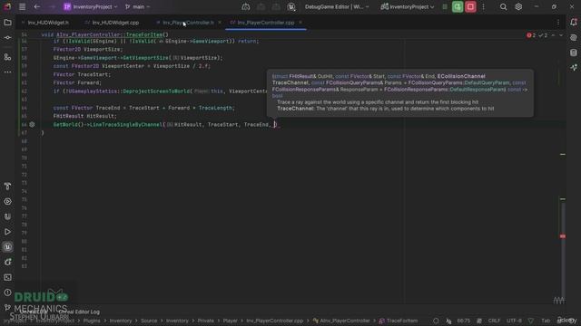
Task: Open the Build hammer tool window
Action: (x=7, y=187)
